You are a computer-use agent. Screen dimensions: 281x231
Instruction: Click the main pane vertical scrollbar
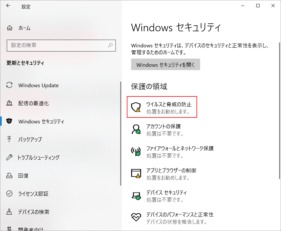tap(280, 111)
